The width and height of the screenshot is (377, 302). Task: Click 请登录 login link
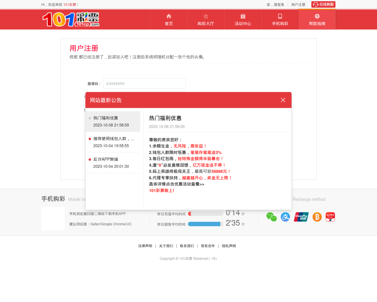pyautogui.click(x=279, y=5)
